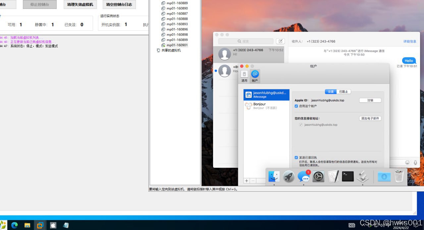This screenshot has height=230, width=424.
Task: Select virtual machine mp01-160888
Action: [x=177, y=19]
